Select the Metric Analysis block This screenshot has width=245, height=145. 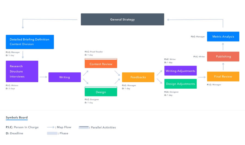click(x=223, y=37)
